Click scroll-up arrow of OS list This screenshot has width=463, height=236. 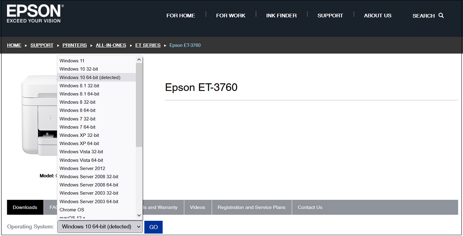(x=139, y=60)
